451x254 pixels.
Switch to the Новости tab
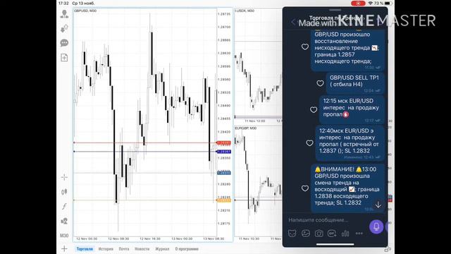pos(142,249)
